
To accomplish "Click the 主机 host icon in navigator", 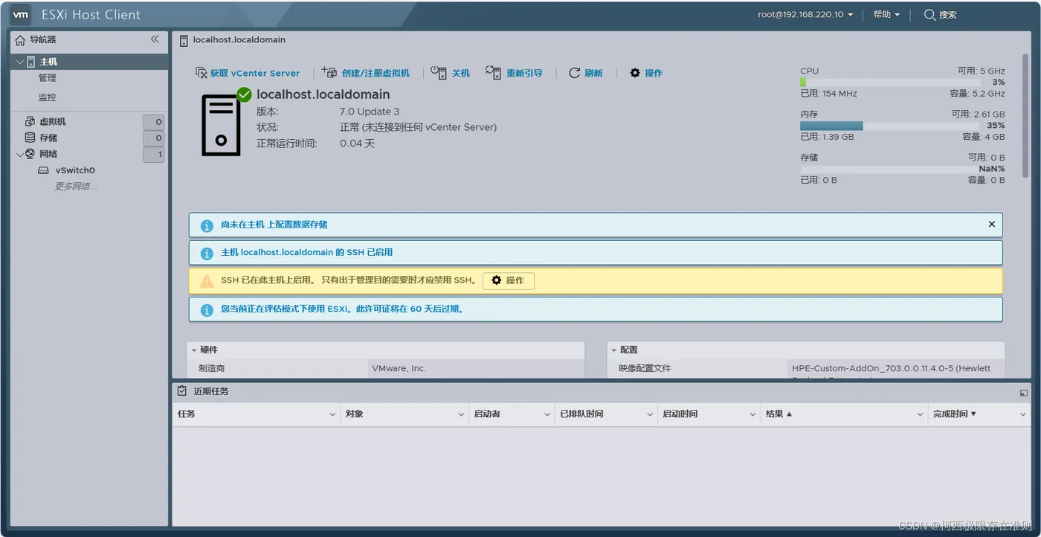I will 31,62.
